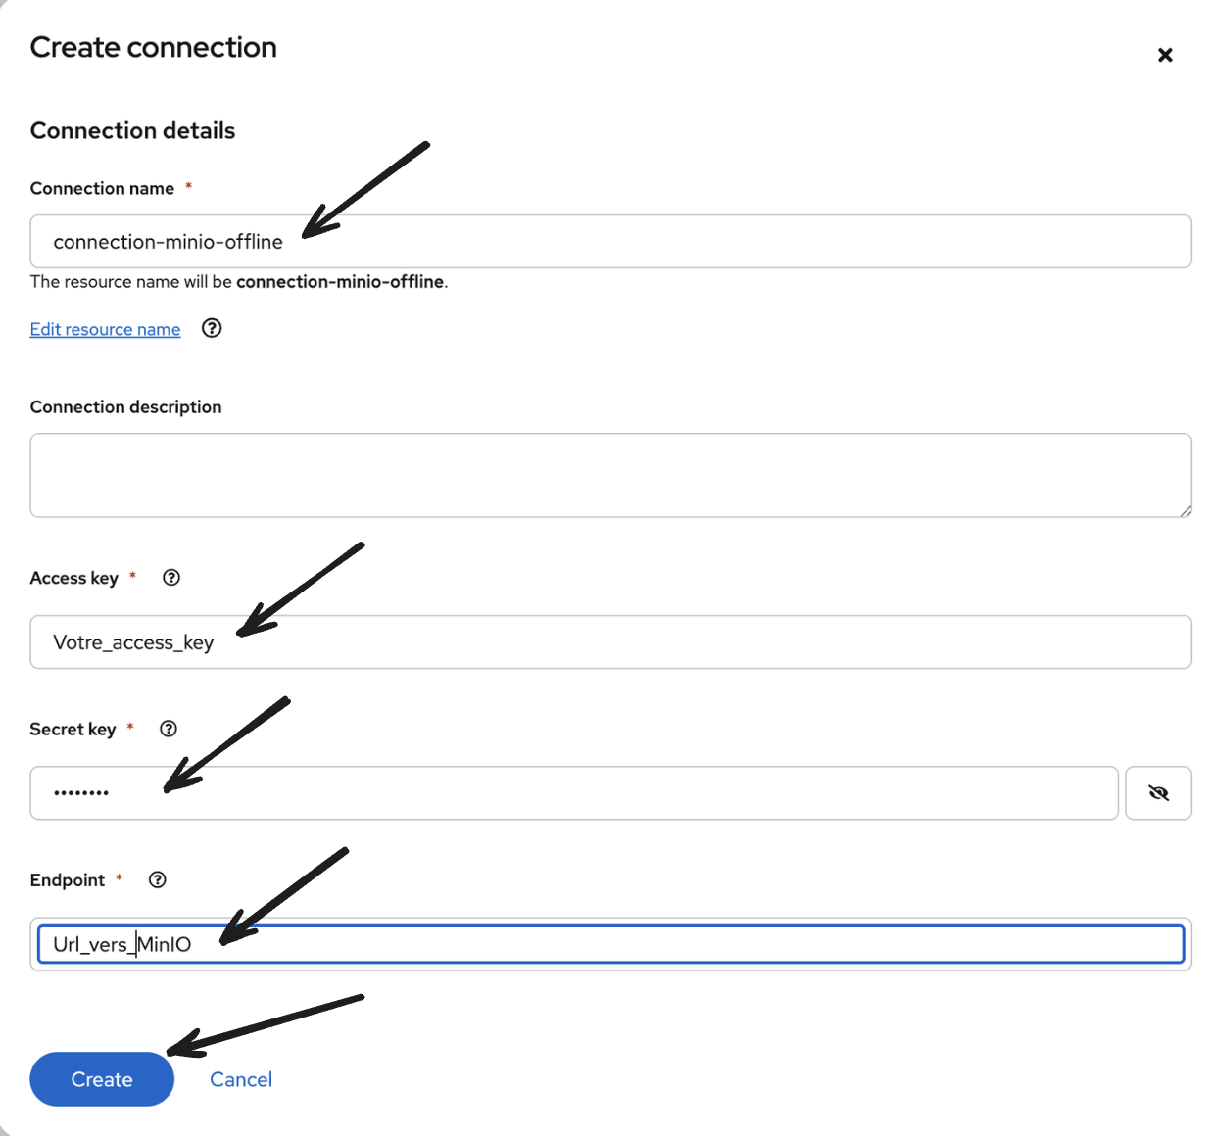The height and width of the screenshot is (1136, 1211).
Task: Click into the Endpoint input field
Action: (x=610, y=944)
